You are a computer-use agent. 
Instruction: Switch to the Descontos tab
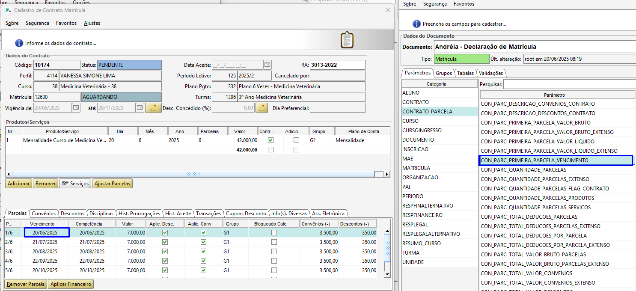click(x=72, y=213)
